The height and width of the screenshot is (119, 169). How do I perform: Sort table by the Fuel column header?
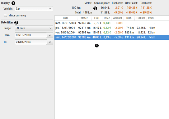coord(97,18)
